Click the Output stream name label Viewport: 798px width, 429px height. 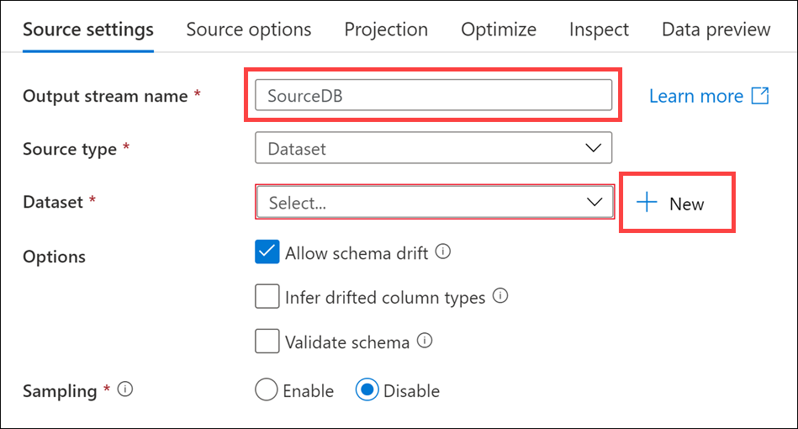[105, 96]
